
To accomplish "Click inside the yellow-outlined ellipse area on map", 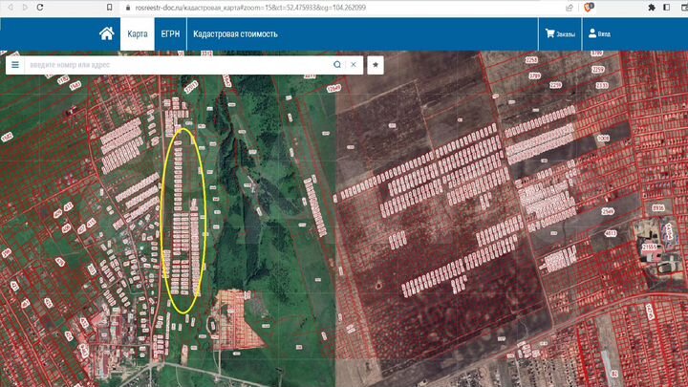I will pyautogui.click(x=183, y=220).
